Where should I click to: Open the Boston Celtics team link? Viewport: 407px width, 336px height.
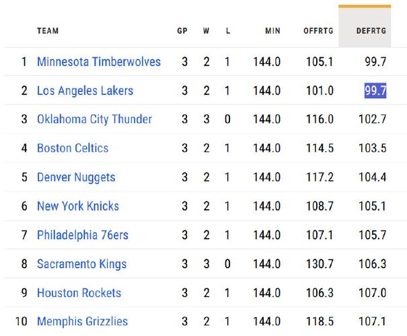point(73,149)
